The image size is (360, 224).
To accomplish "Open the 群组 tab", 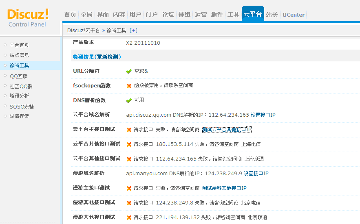I will 184,15.
